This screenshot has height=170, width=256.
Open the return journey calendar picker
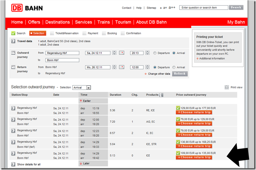coord(122,67)
